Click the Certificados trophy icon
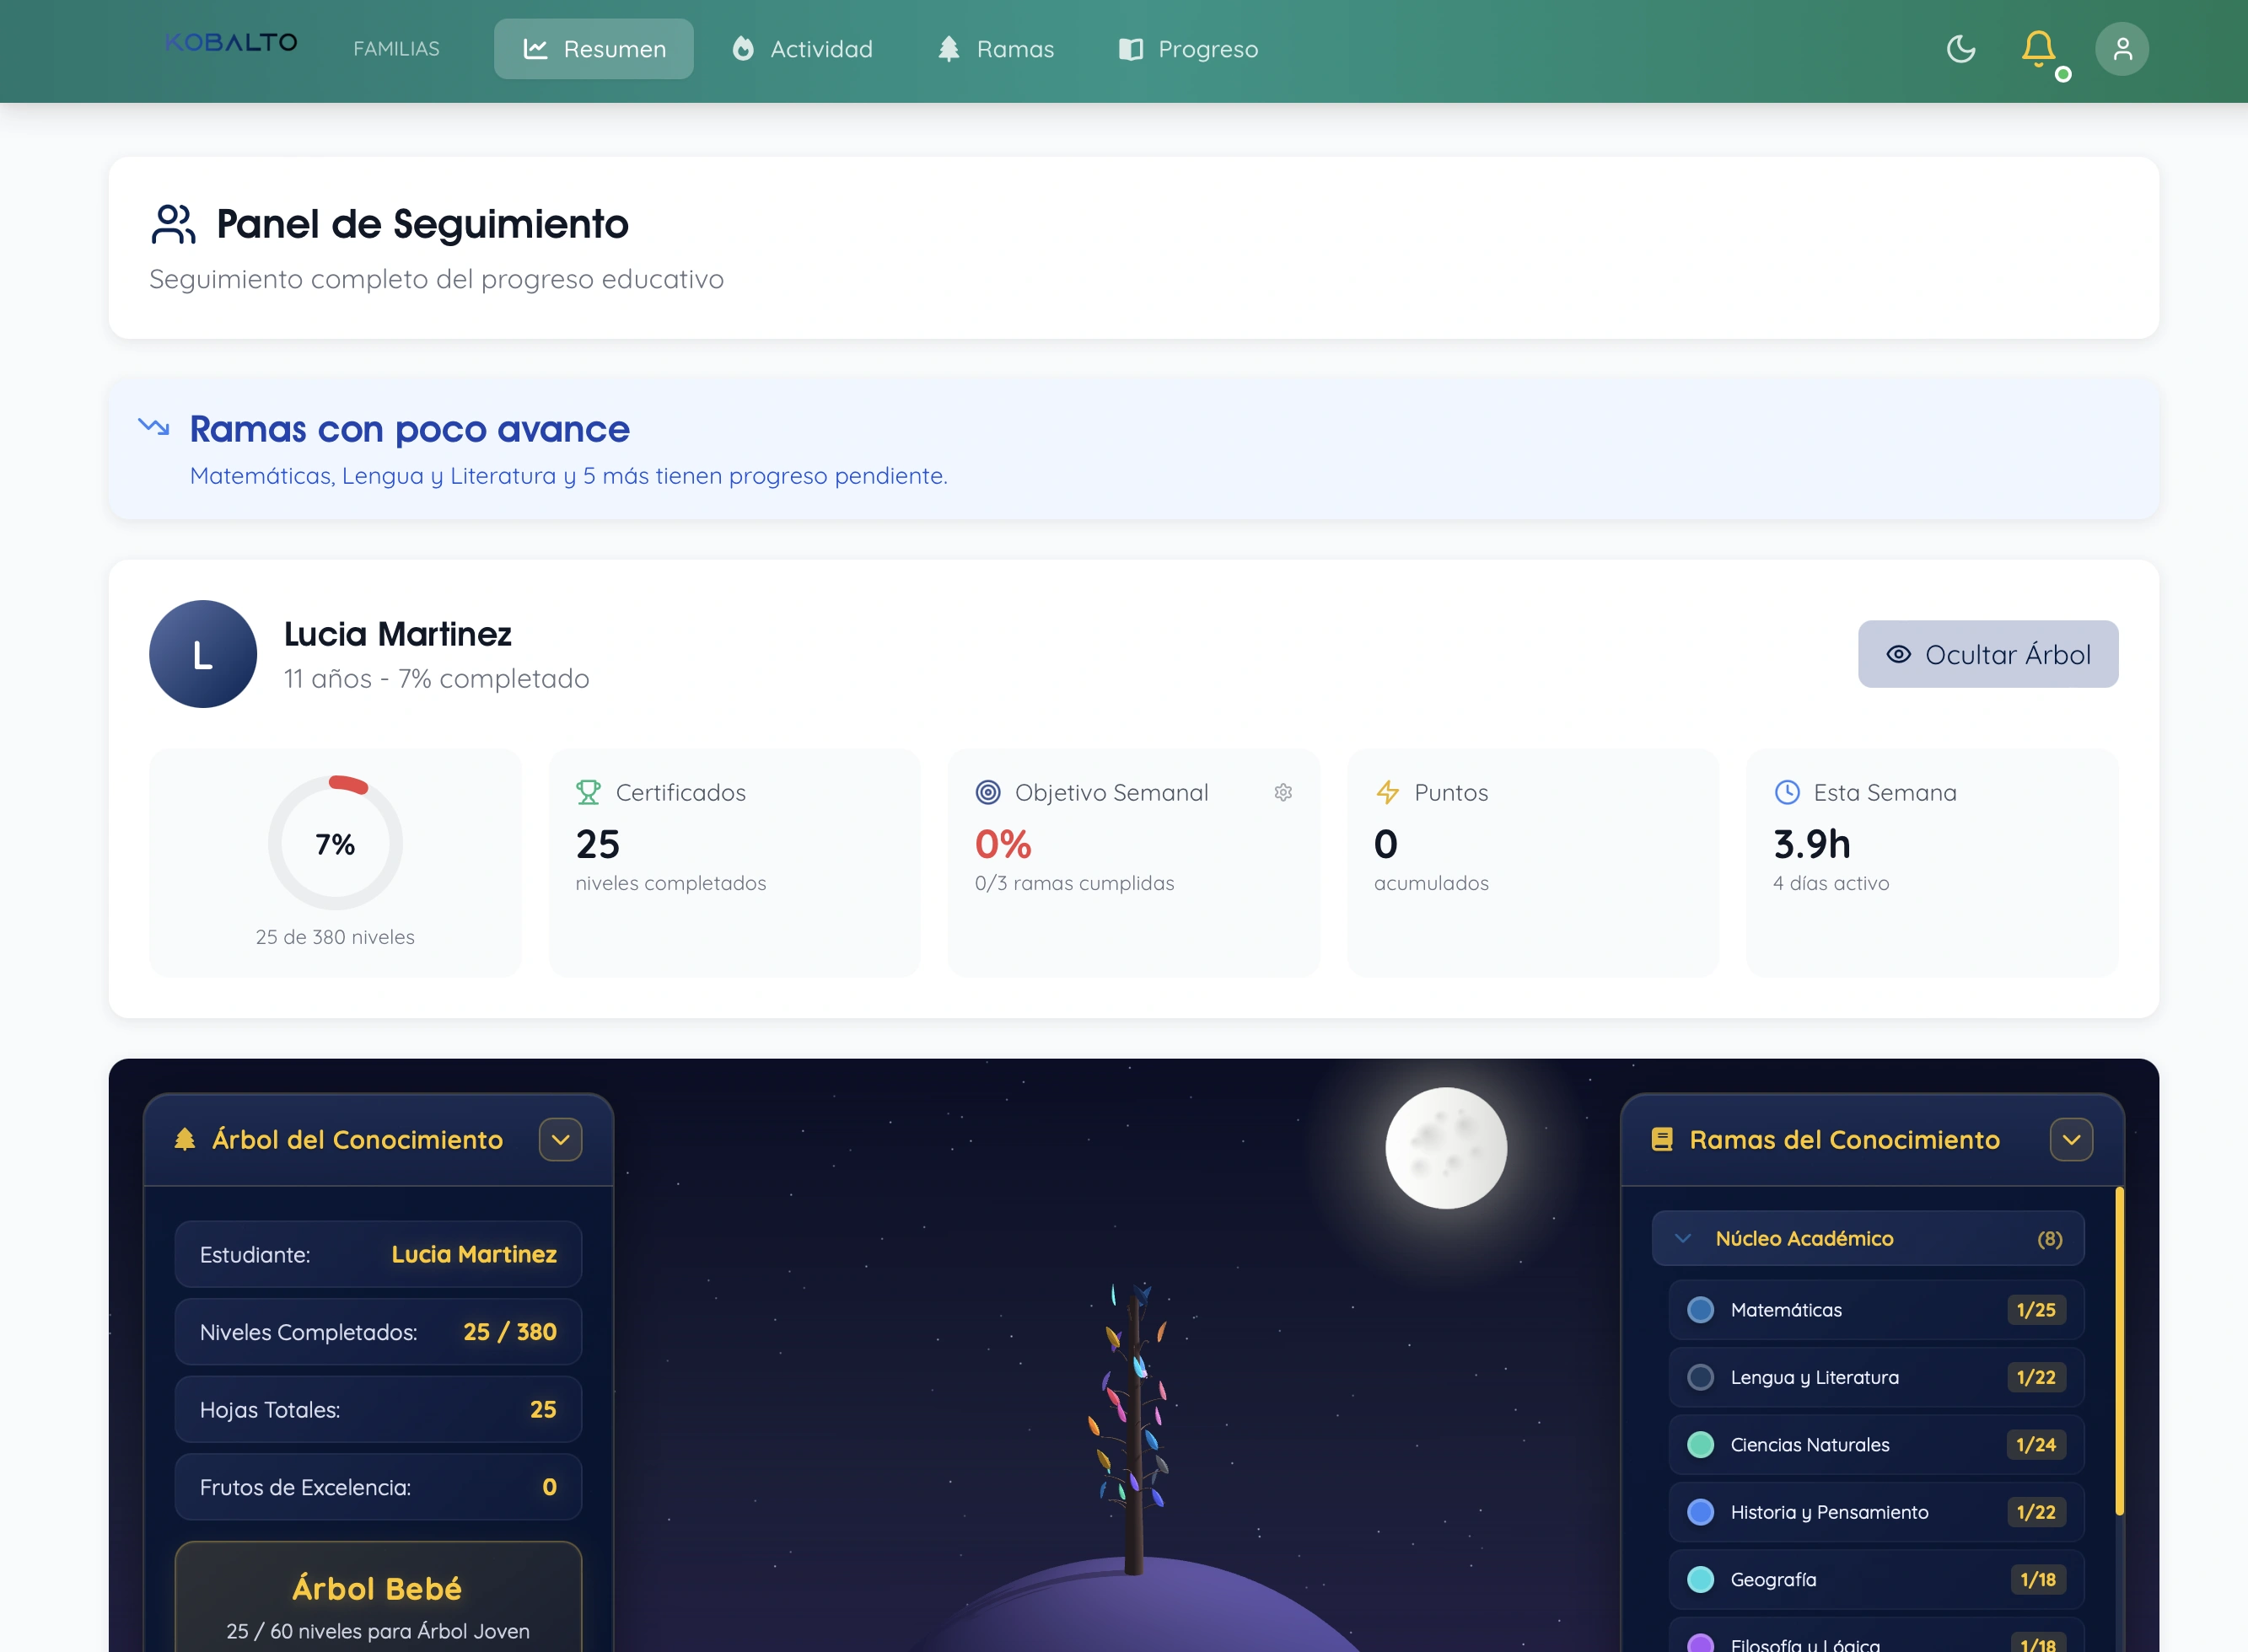The image size is (2248, 1652). coord(589,792)
